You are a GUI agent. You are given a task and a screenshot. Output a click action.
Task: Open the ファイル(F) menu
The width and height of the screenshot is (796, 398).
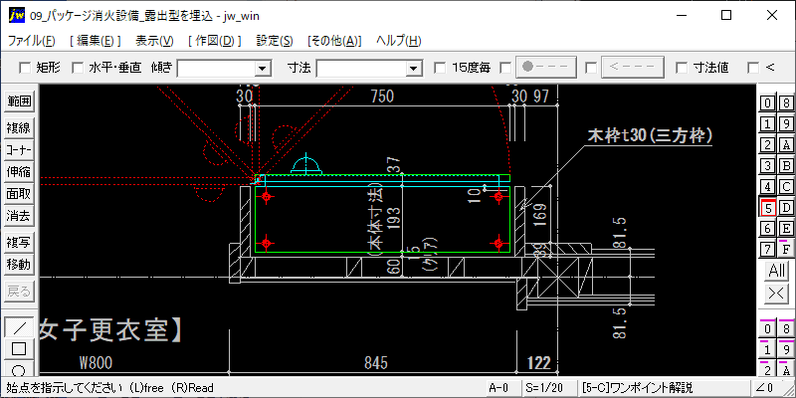point(32,41)
